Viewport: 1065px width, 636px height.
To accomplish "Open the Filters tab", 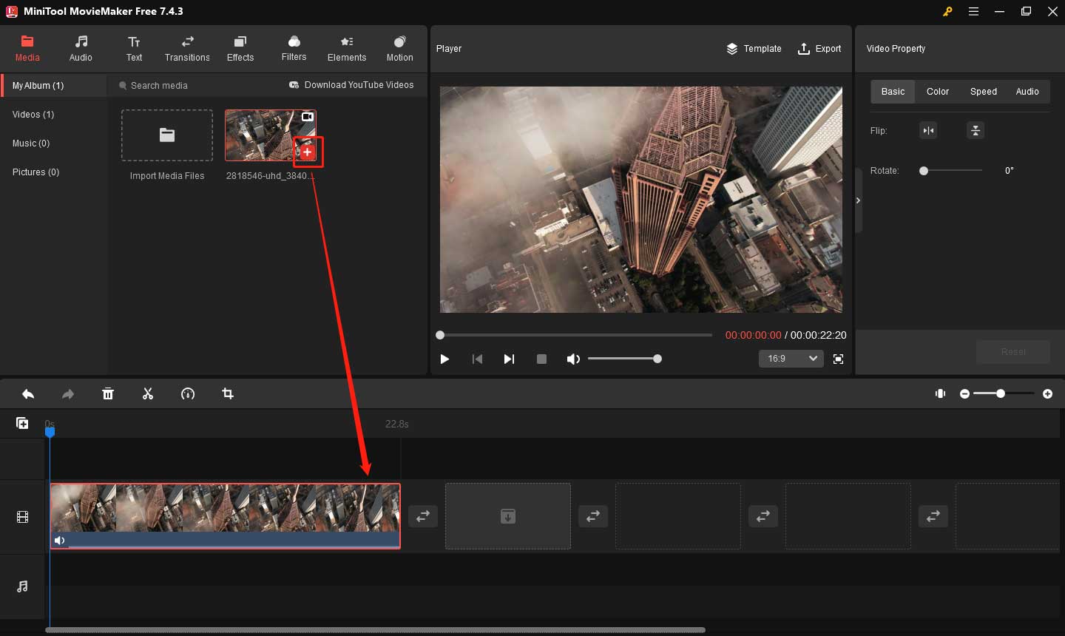I will tap(294, 49).
